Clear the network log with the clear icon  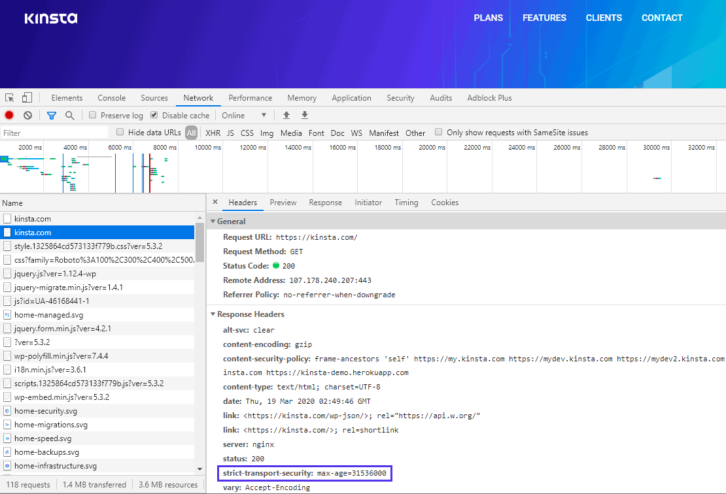27,115
